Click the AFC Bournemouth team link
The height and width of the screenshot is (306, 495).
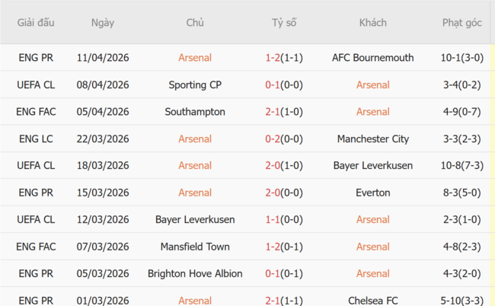coord(372,58)
